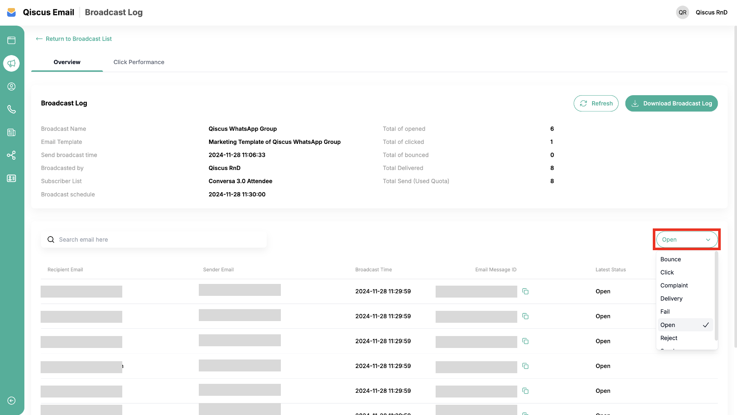
Task: Click the Total Send (Used Quota) label
Action: click(416, 181)
